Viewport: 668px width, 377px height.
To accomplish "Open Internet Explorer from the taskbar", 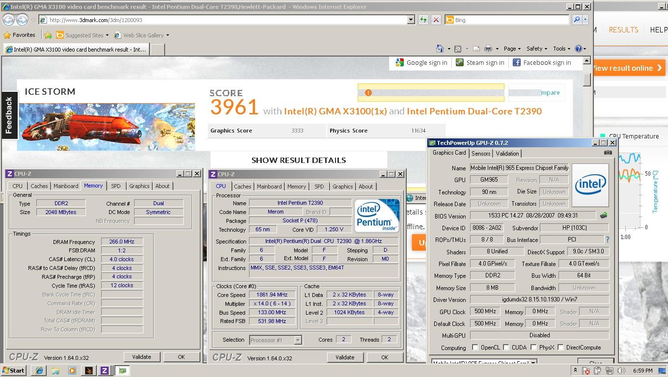I will click(x=39, y=371).
